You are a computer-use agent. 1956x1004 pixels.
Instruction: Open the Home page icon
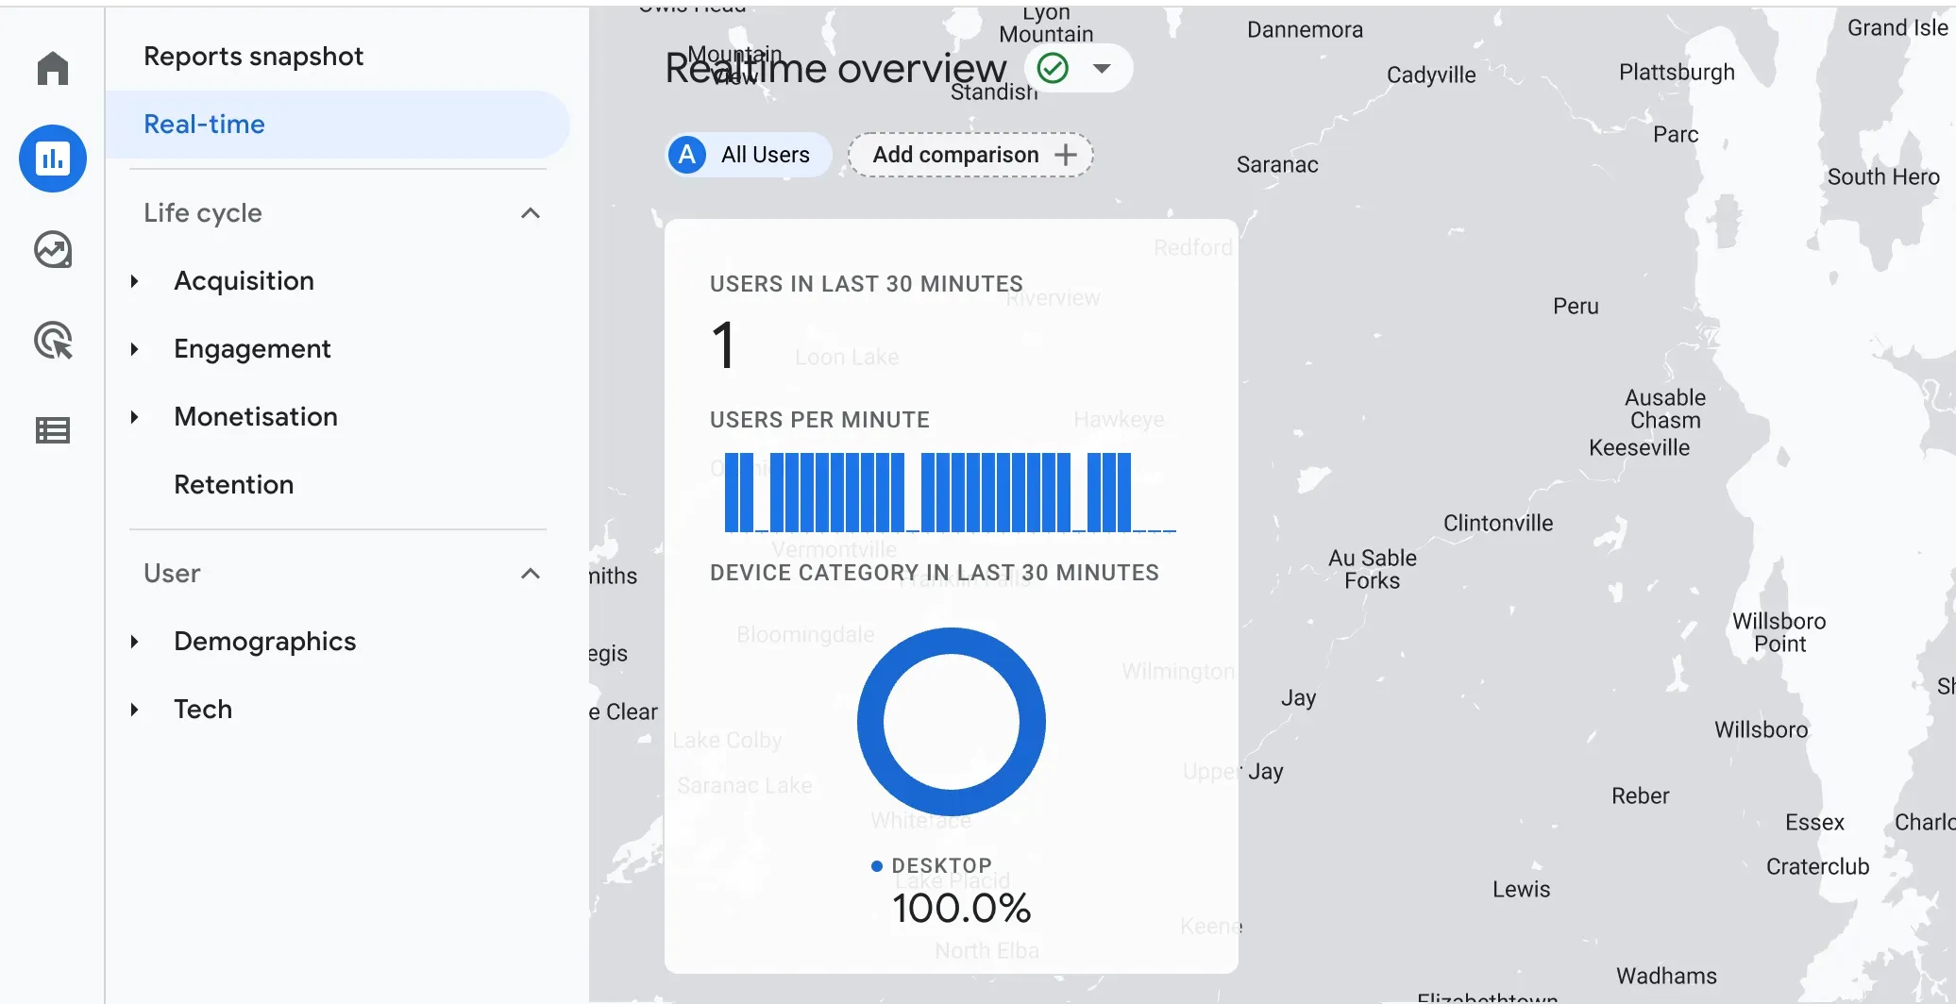(52, 67)
